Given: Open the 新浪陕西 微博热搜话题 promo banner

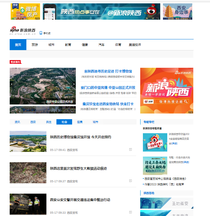Looking at the screenshot, I should click(167, 91).
